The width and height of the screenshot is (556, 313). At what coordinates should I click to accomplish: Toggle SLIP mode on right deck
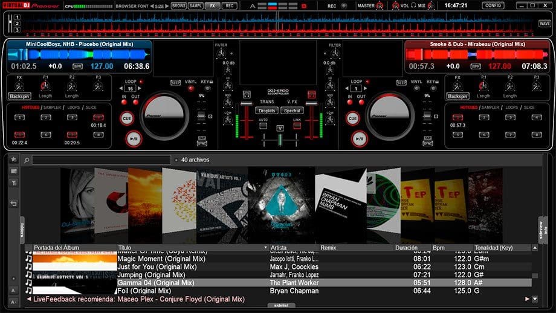click(401, 83)
